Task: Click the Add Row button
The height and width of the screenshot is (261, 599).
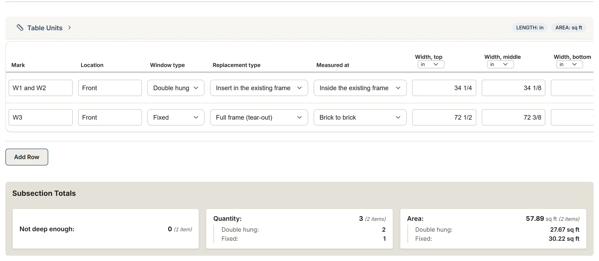Action: coord(27,157)
